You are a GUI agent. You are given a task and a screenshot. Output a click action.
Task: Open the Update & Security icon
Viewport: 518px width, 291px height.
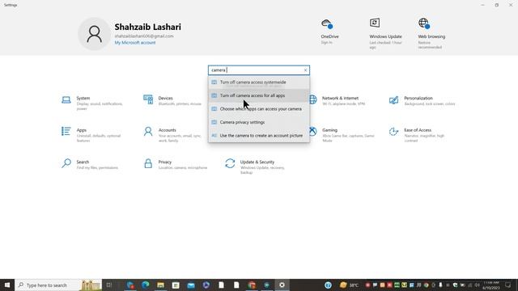230,163
